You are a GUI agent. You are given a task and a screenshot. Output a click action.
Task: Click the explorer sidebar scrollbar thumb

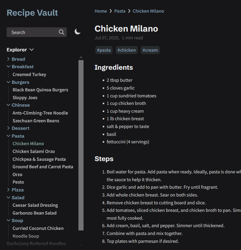pos(81,144)
